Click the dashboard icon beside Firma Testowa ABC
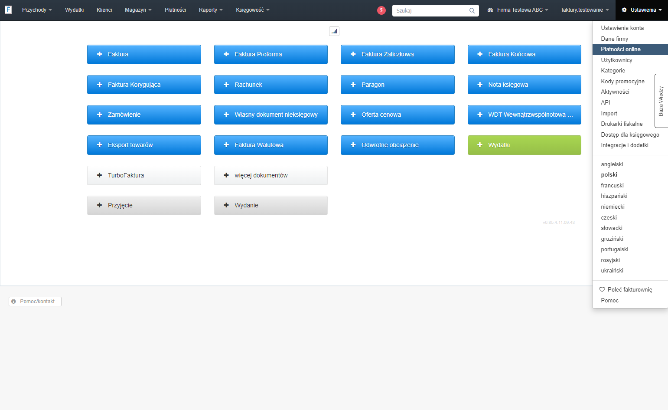 click(490, 10)
